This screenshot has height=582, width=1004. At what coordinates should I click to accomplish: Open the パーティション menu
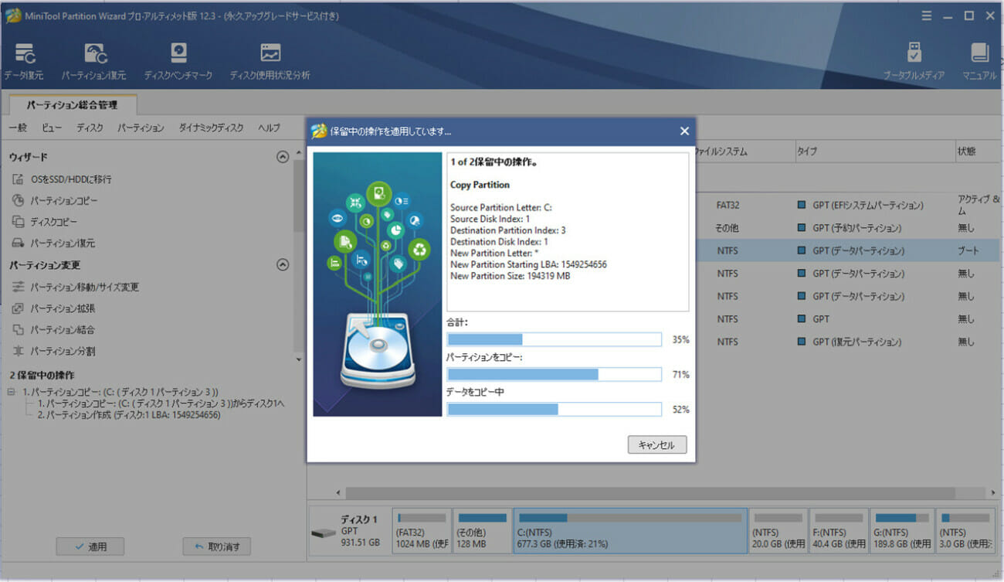pos(141,128)
